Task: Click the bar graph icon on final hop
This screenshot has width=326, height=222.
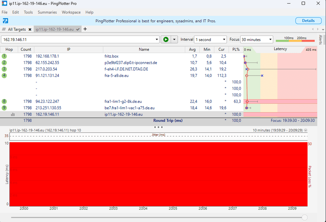Action: tap(13, 114)
